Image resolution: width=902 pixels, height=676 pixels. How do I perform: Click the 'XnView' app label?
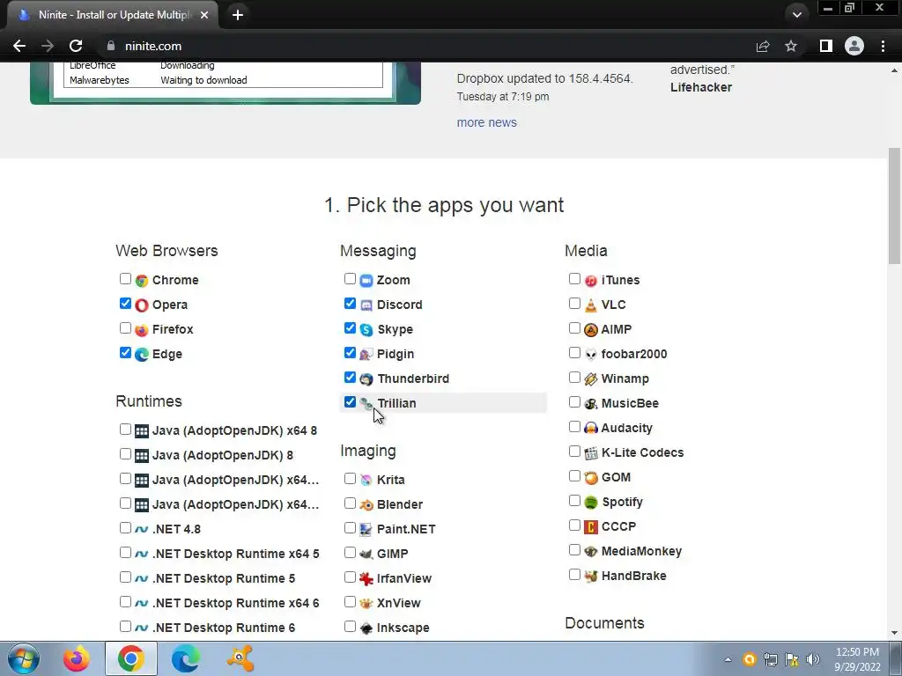click(399, 603)
